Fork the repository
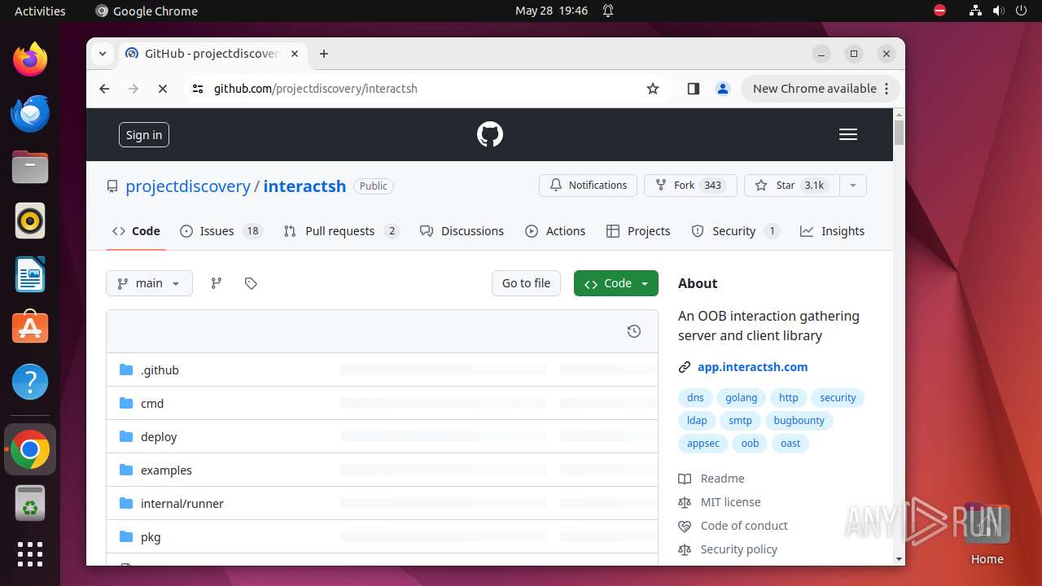 [690, 186]
